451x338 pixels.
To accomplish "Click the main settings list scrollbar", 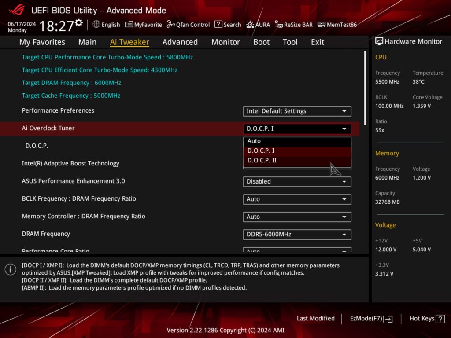I will tap(365, 88).
